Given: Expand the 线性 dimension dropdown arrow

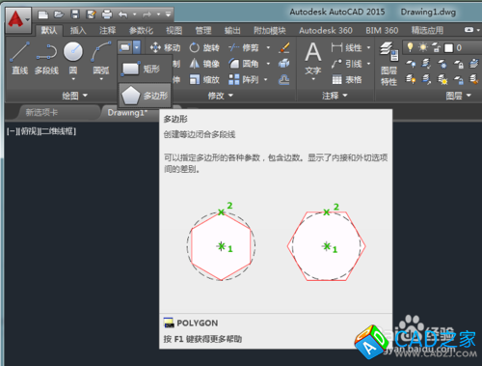Looking at the screenshot, I should coord(368,47).
